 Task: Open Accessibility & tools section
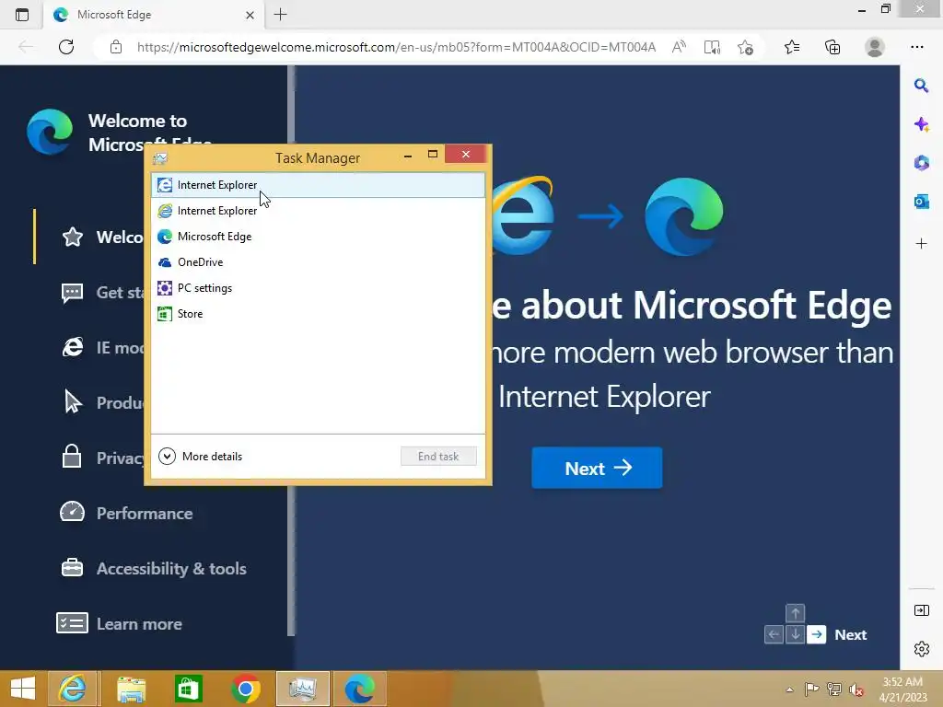(154, 569)
